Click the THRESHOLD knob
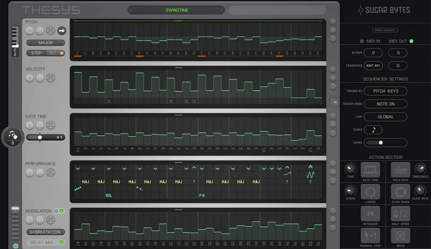The width and height of the screenshot is (431, 249). (420, 168)
